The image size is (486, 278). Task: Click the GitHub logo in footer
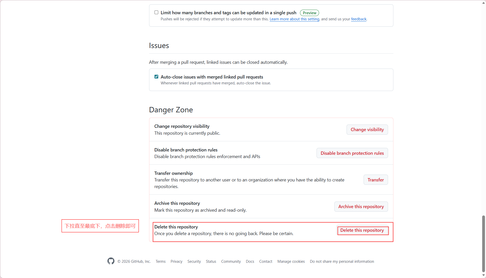click(111, 261)
